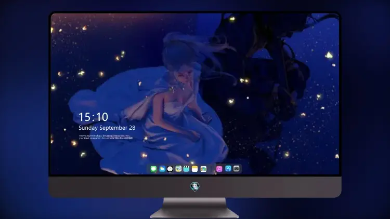Open the green Messages app in the dock
This screenshot has height=219, width=390.
click(153, 169)
